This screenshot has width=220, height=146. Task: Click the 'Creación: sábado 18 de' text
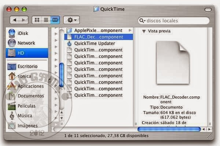point(164,123)
